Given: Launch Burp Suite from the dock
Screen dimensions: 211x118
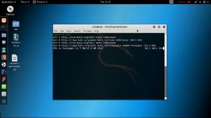Looking at the screenshot, I should point(4,57).
